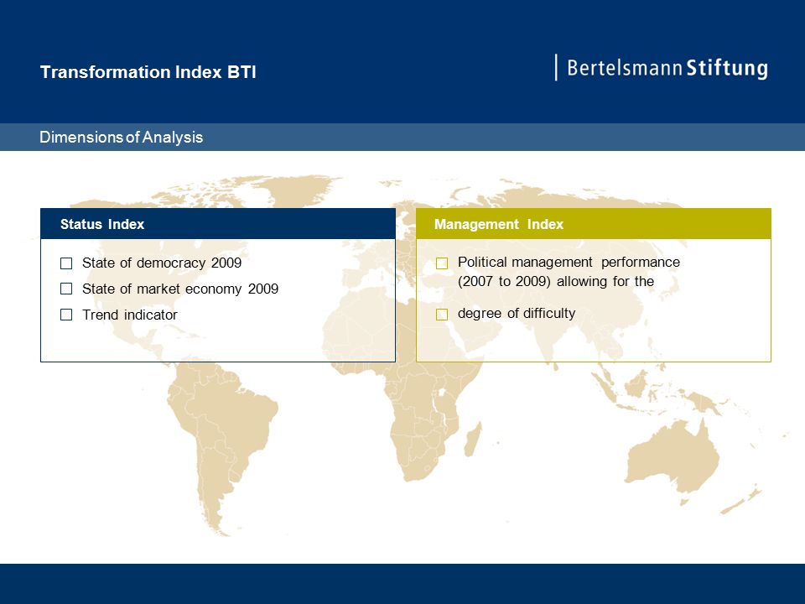
Task: Click the State of democracy 2009 text
Action: point(162,263)
